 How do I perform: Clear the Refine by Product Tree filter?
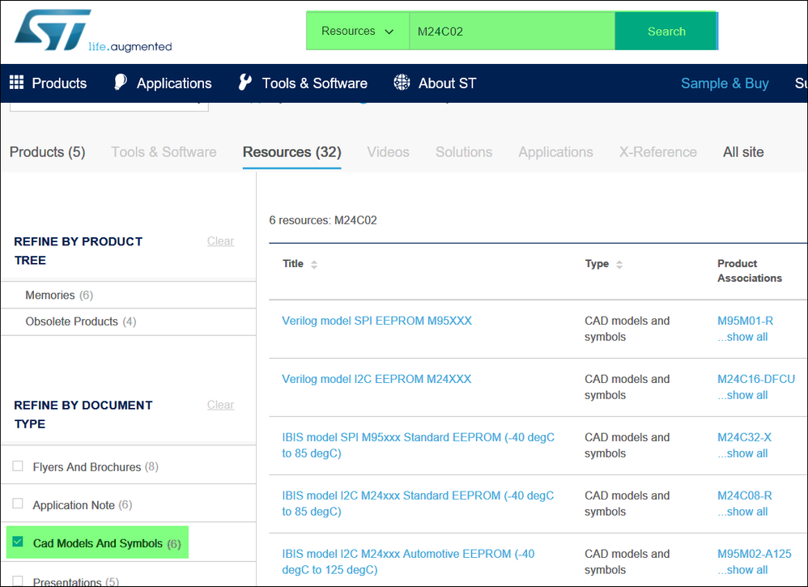[x=220, y=241]
